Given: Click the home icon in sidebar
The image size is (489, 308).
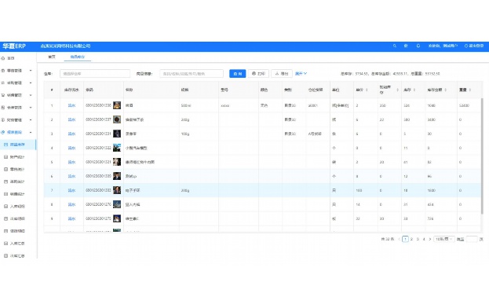Looking at the screenshot, I should [3, 58].
